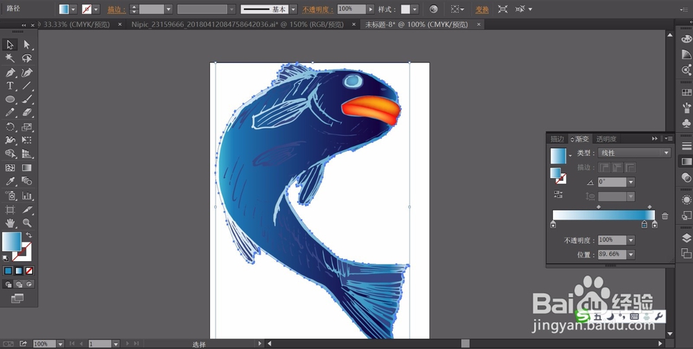693x349 pixels.
Task: Toggle the change screen mode button
Action: (17, 298)
